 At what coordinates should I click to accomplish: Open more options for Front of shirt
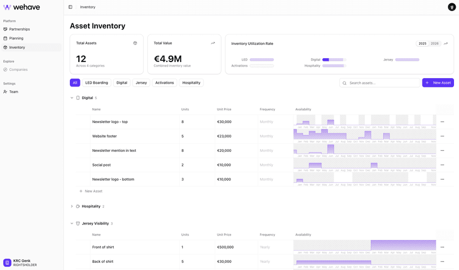click(442, 247)
